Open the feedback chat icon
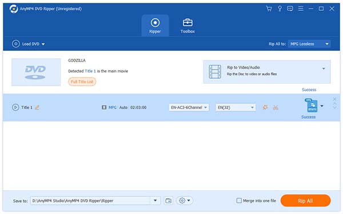This screenshot has height=214, width=343. point(290,9)
